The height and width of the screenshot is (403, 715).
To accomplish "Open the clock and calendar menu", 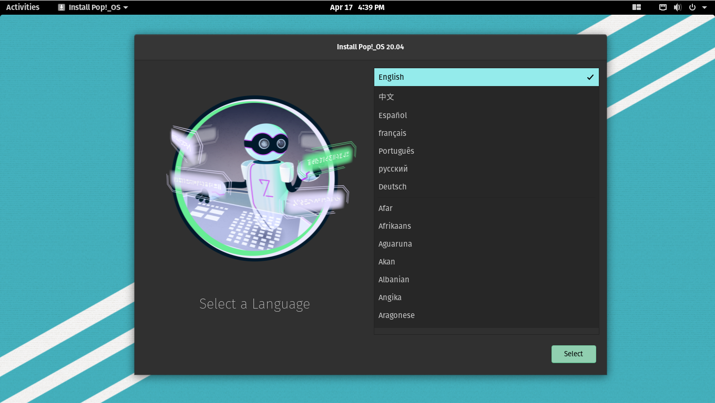I will 357,7.
